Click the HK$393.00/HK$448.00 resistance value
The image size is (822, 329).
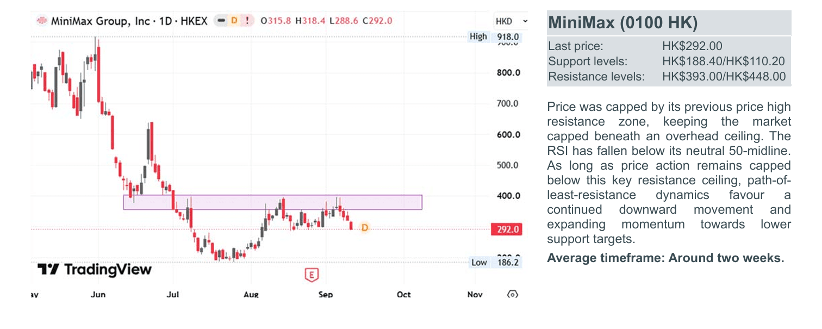coord(724,77)
